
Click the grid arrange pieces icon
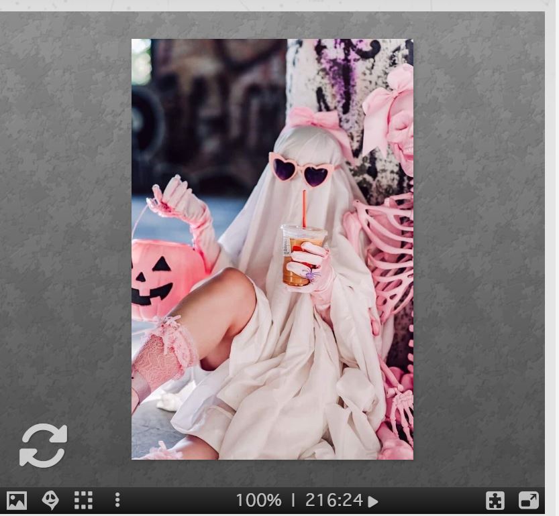83,501
